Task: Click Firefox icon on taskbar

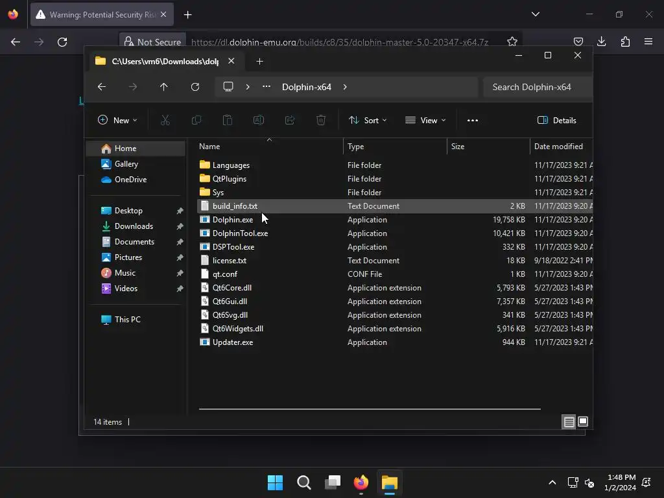Action: pos(361,482)
